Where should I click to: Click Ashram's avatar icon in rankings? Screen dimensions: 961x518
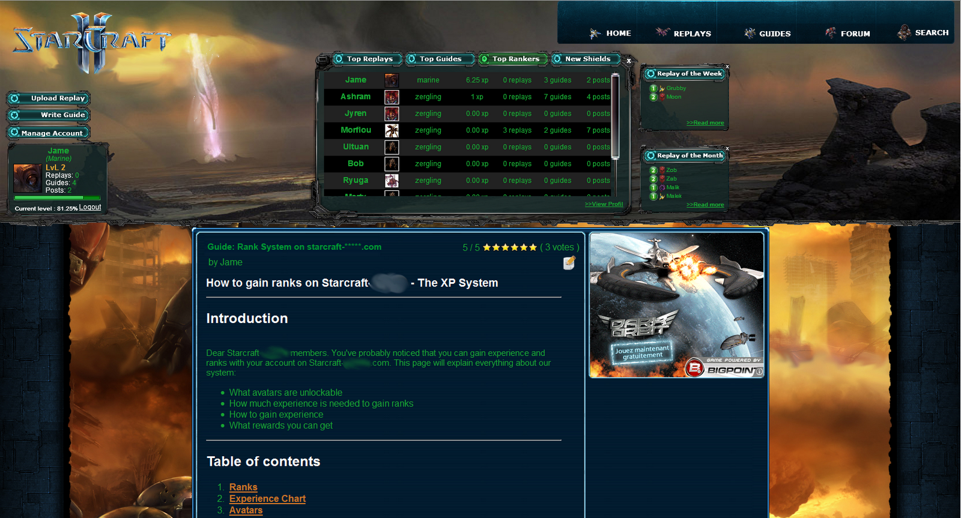[392, 97]
